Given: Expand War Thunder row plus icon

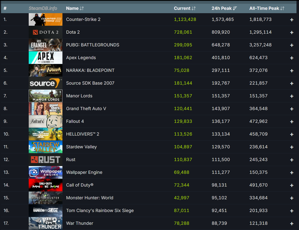Looking at the screenshot, I should [292, 223].
